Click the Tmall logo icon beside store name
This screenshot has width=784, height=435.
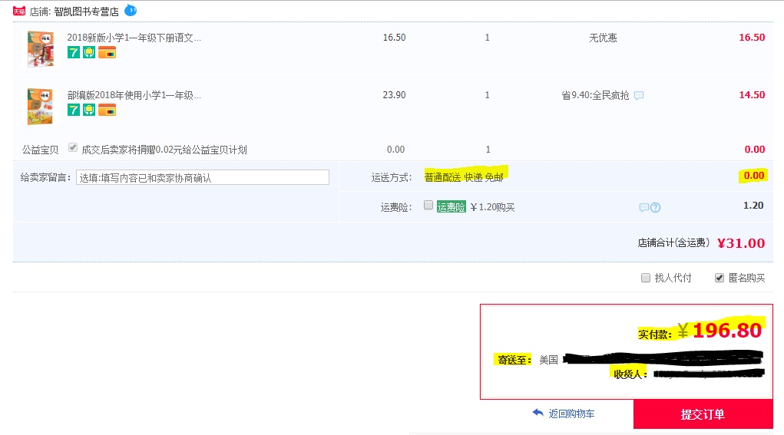tap(20, 12)
